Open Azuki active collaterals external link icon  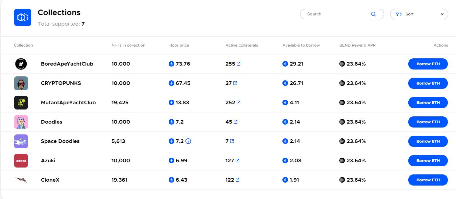(238, 161)
